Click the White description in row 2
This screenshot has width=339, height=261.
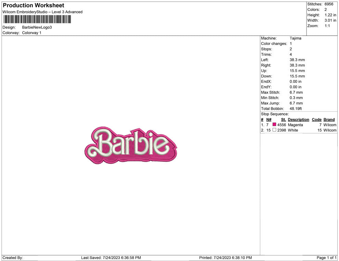point(293,130)
